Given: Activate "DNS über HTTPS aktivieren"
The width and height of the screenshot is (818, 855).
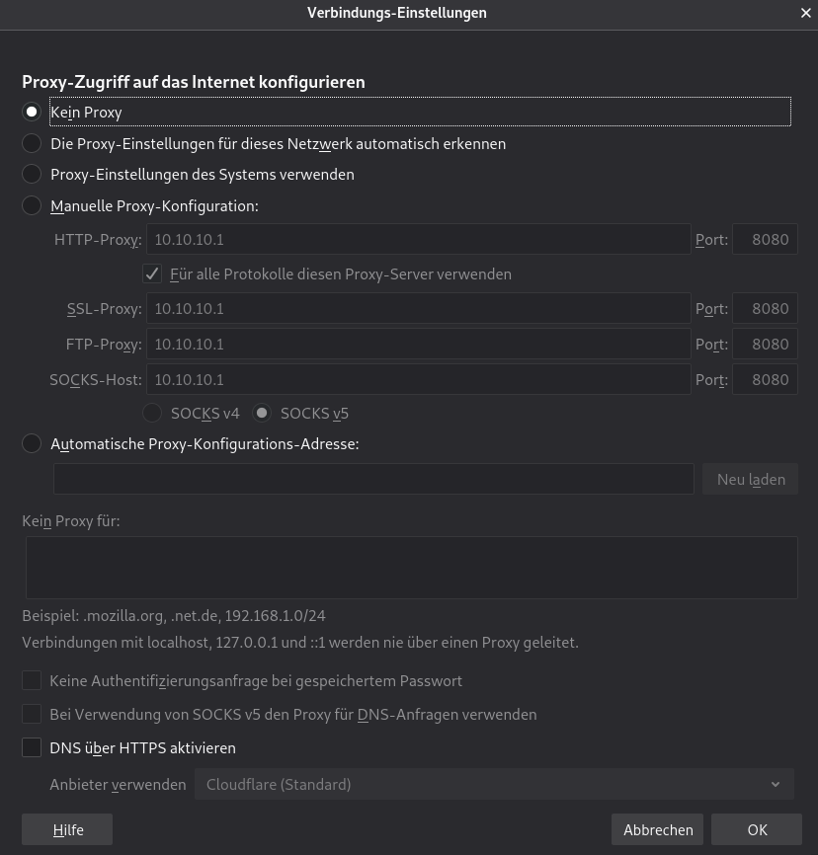Looking at the screenshot, I should point(32,747).
